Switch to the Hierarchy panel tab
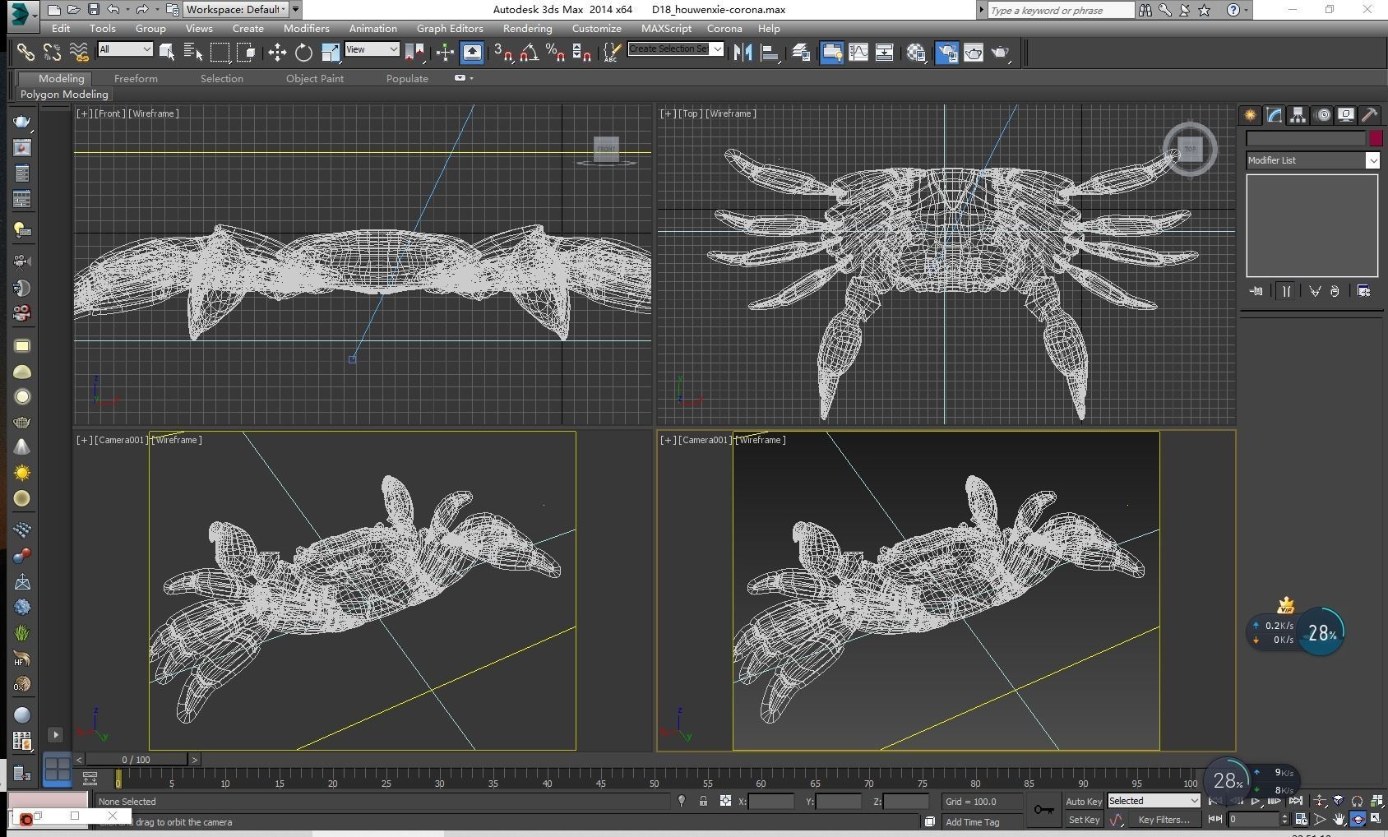 [1298, 115]
